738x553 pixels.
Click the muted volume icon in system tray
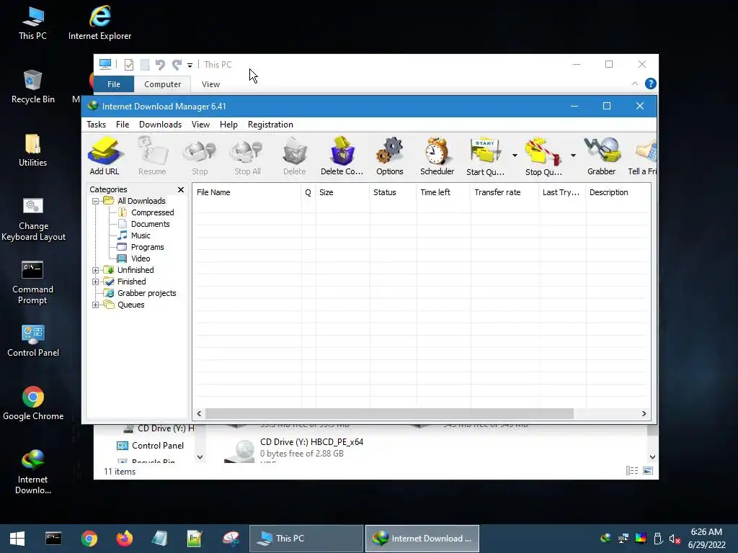coord(675,539)
